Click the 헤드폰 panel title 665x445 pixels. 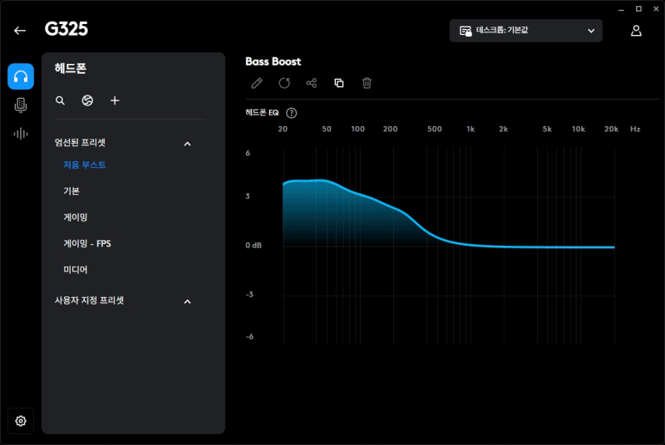(x=71, y=68)
